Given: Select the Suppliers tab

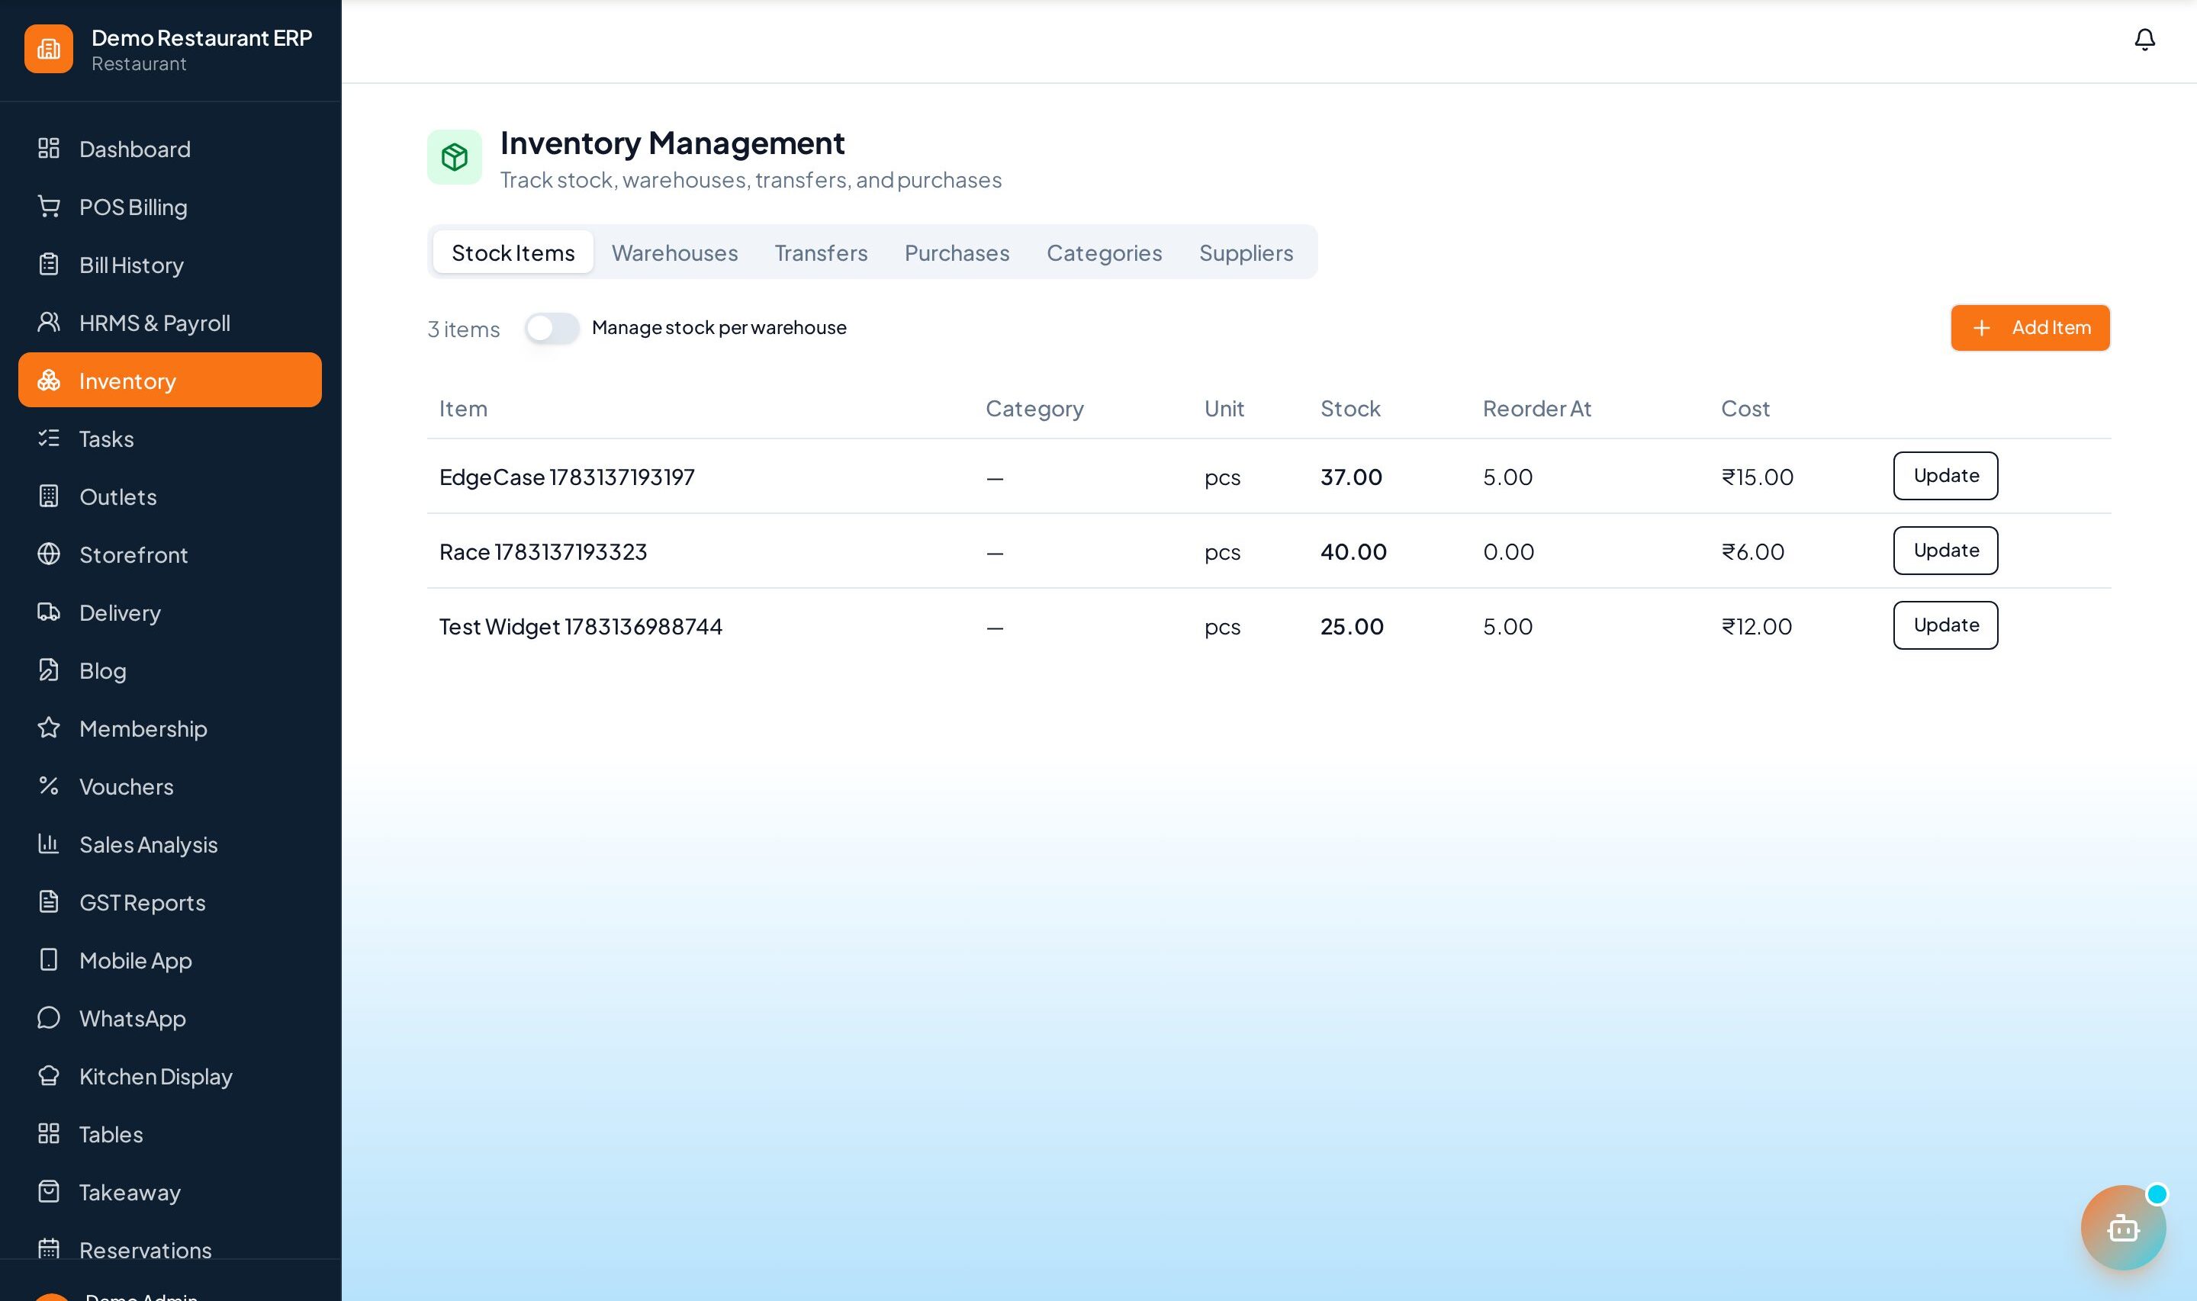Looking at the screenshot, I should point(1246,252).
